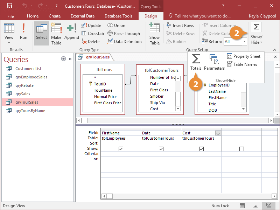The image size is (280, 210).
Task: Uncheck Show box under Cost column
Action: (x=201, y=149)
